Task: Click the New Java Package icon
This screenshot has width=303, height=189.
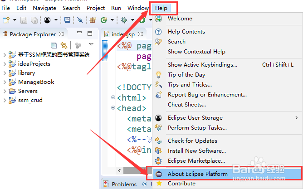Action: point(93,20)
